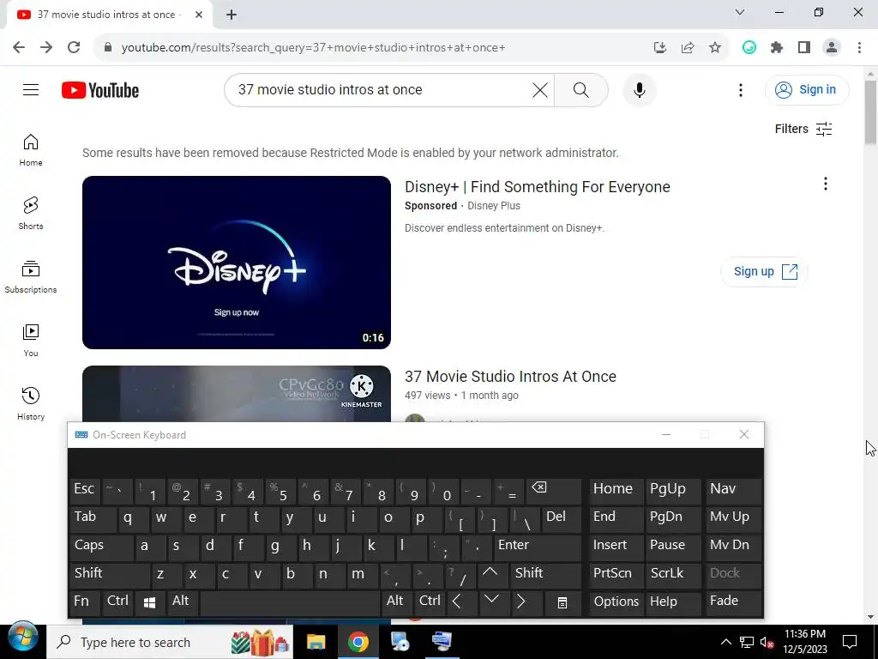Viewport: 878px width, 659px height.
Task: Open the Filters panel
Action: pos(803,129)
